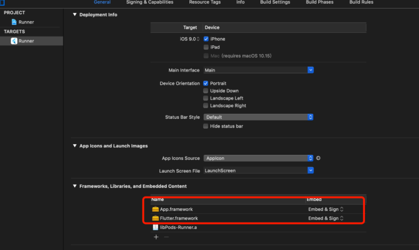Screen dimensions: 419x250
Task: Add a framework with the plus button
Action: (156, 237)
